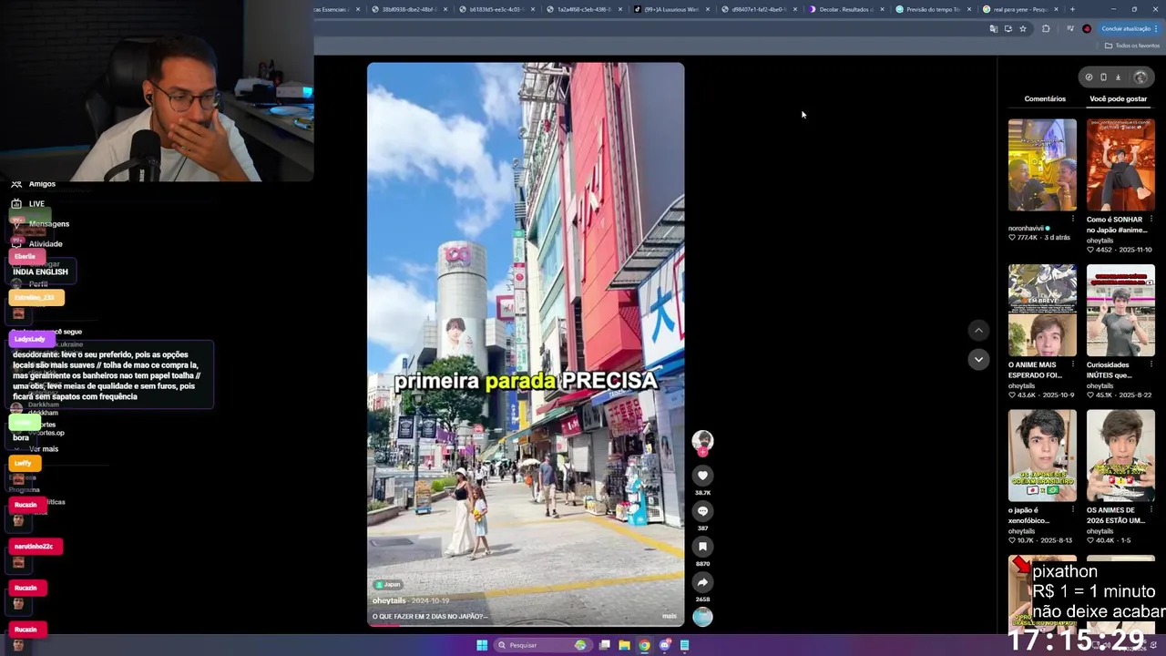Open File Explorer from the taskbar
The height and width of the screenshot is (656, 1166).
coord(624,645)
